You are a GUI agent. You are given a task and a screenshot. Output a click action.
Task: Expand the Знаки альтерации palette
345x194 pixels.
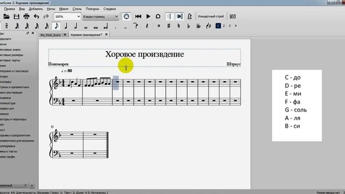(11, 93)
